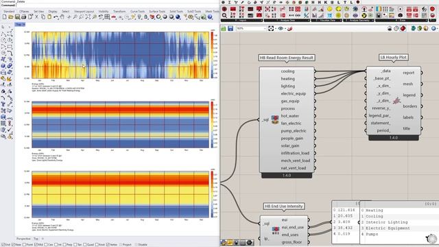Enable the Int osnap checkbox
The image size is (439, 247).
[56, 245]
